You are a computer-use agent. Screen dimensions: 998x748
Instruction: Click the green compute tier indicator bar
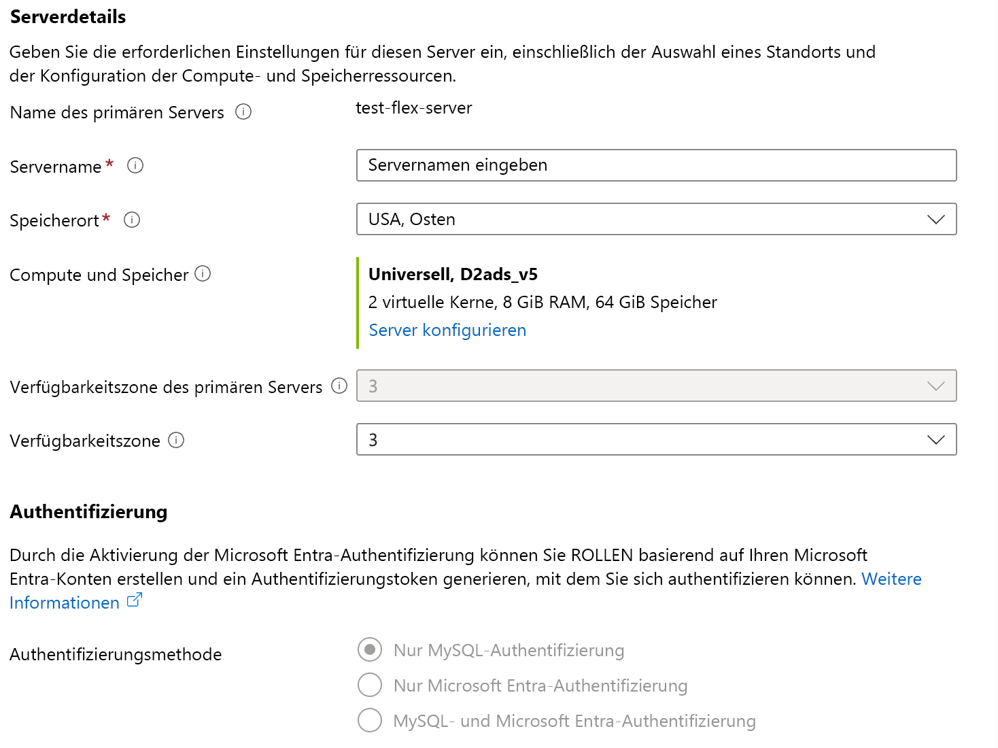click(358, 301)
